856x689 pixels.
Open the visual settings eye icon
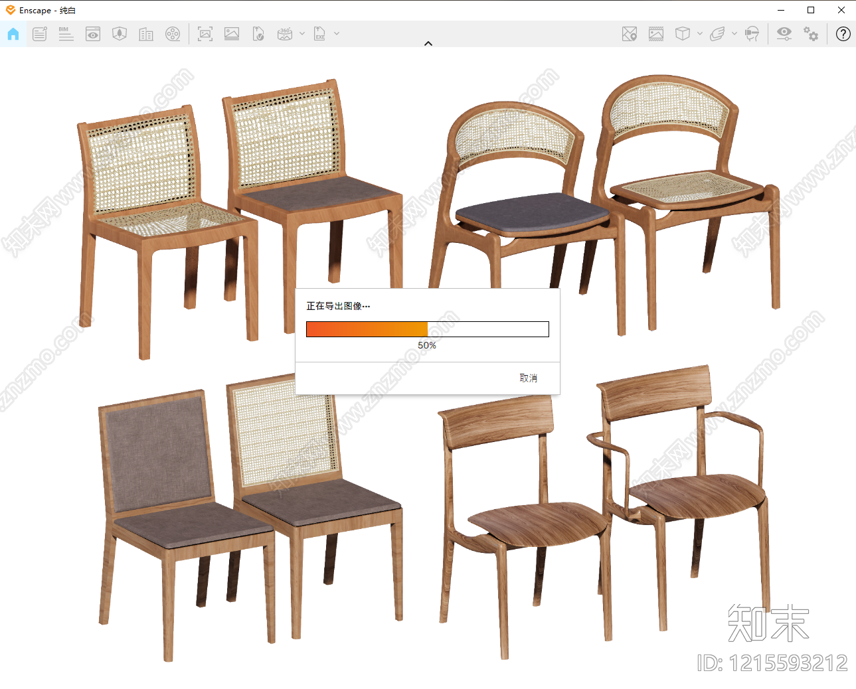784,34
